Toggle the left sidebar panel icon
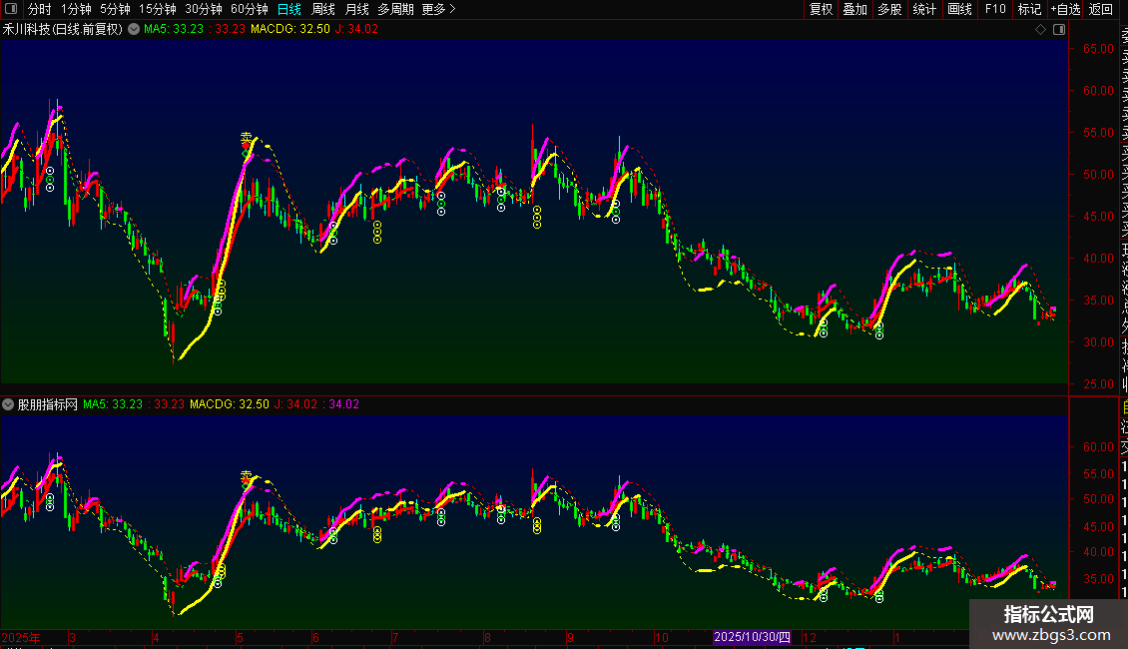 point(11,9)
